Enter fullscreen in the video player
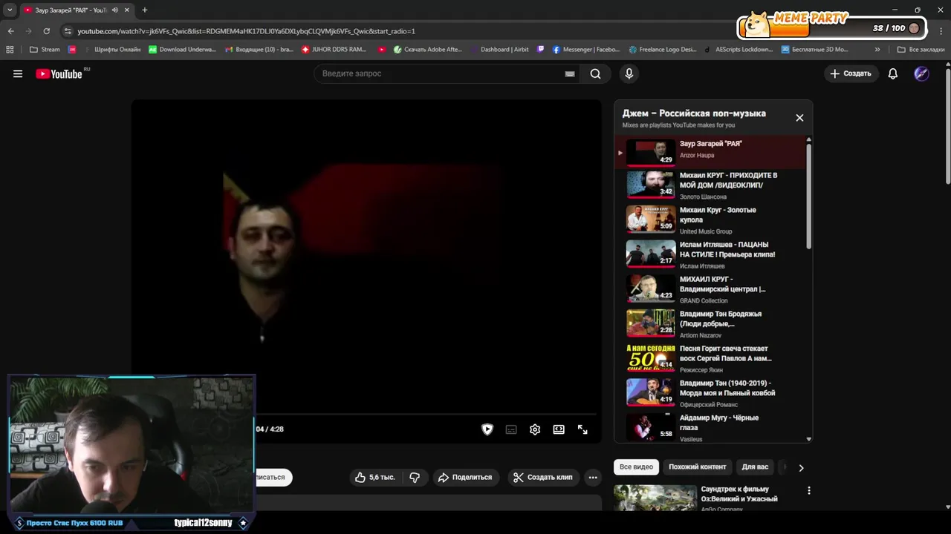This screenshot has height=534, width=951. click(582, 429)
